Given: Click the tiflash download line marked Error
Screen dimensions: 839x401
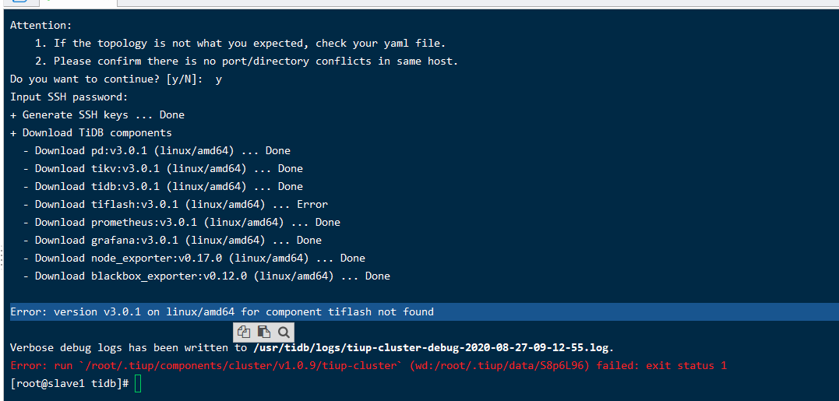Looking at the screenshot, I should 181,204.
